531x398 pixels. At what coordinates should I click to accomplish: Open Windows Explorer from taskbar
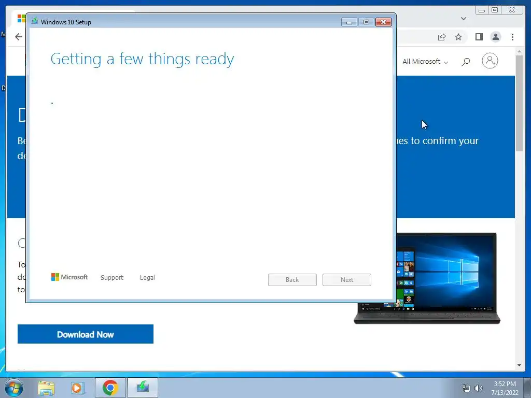[x=46, y=388]
